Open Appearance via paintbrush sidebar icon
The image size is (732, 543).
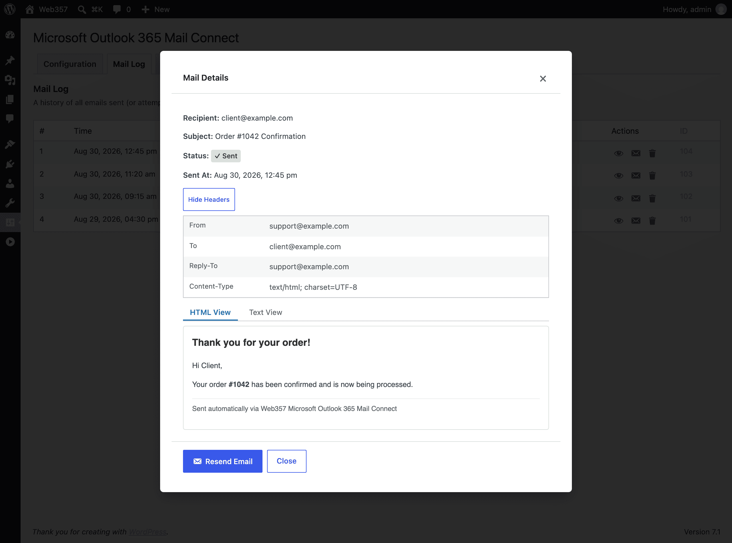[x=10, y=144]
